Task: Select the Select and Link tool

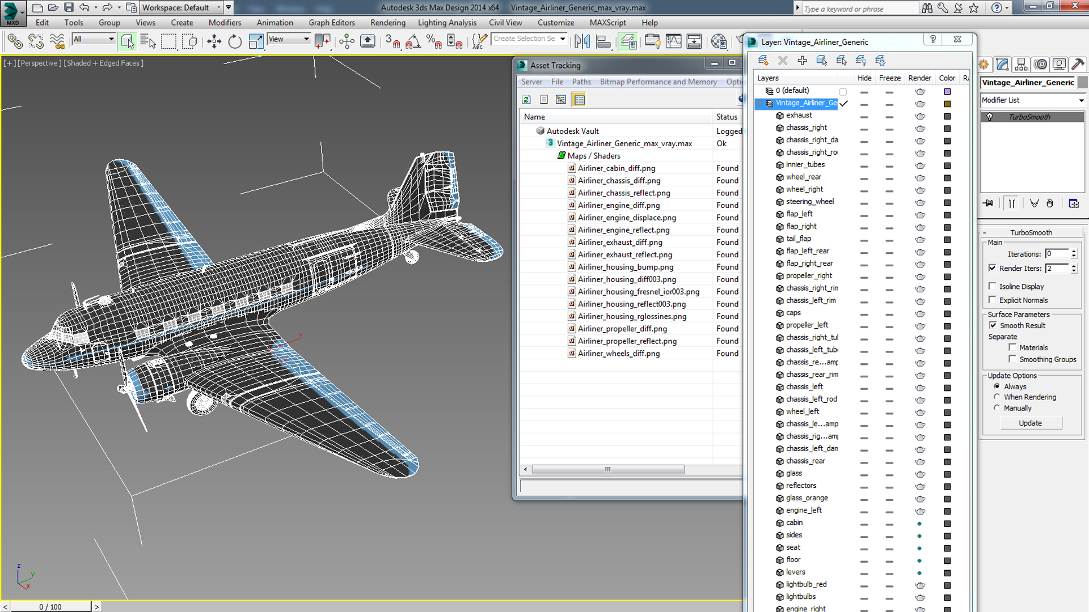Action: 15,41
